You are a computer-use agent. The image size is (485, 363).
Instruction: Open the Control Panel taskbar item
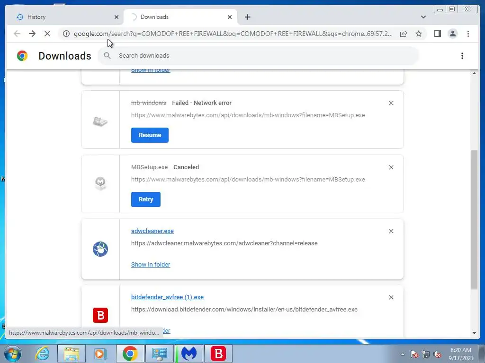[x=159, y=354]
